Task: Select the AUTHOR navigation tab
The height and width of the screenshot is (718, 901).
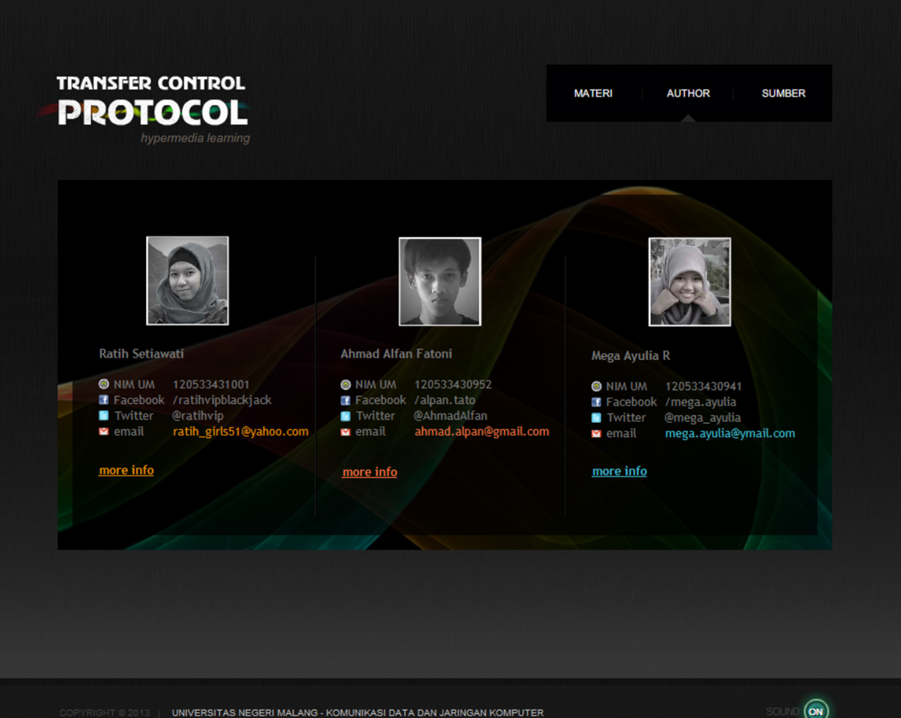Action: click(688, 94)
